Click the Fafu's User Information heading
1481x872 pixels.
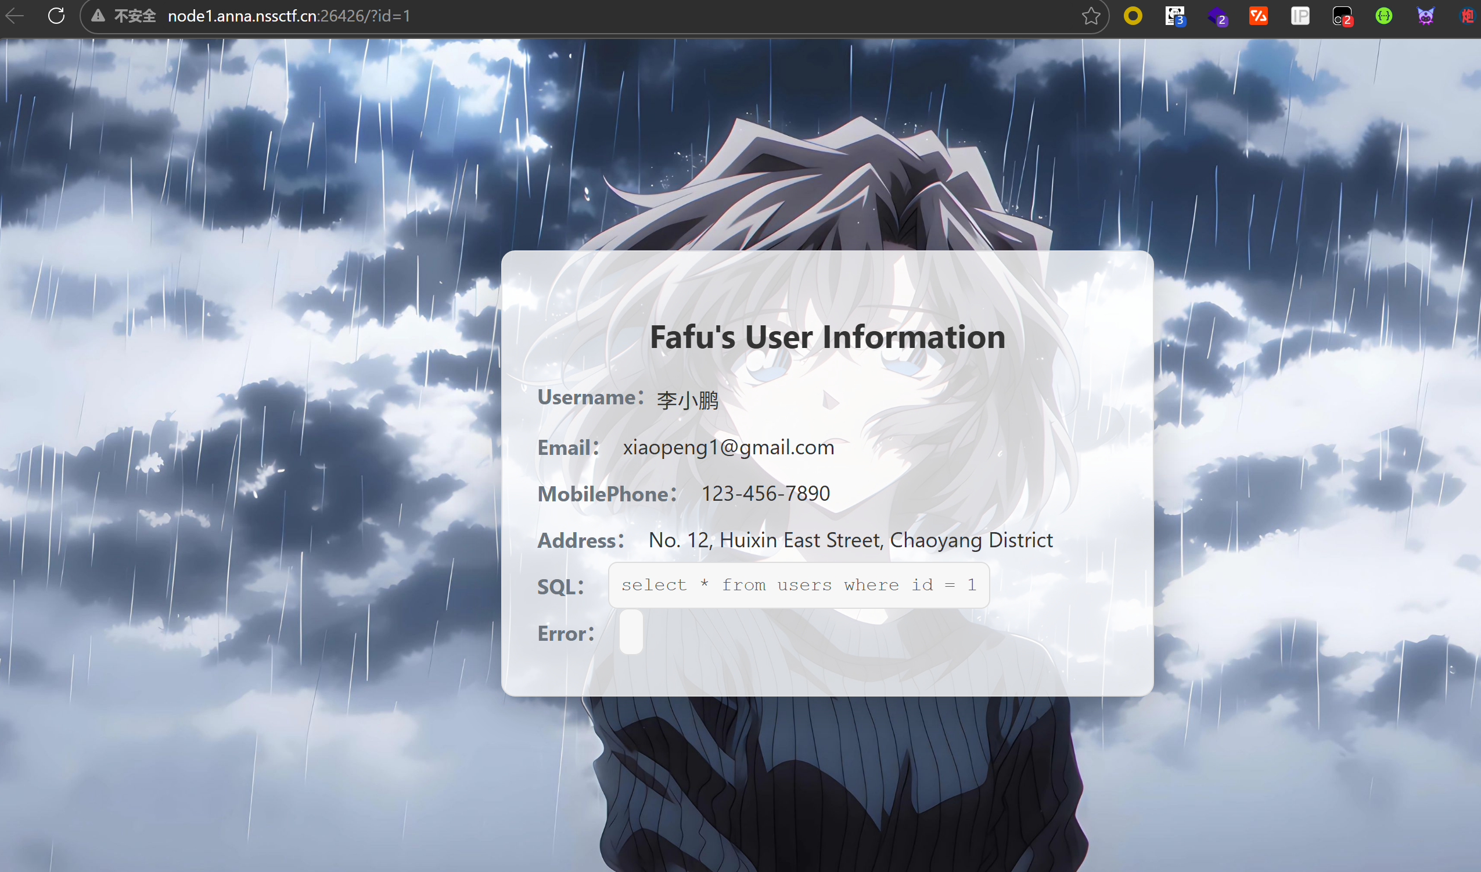click(827, 337)
